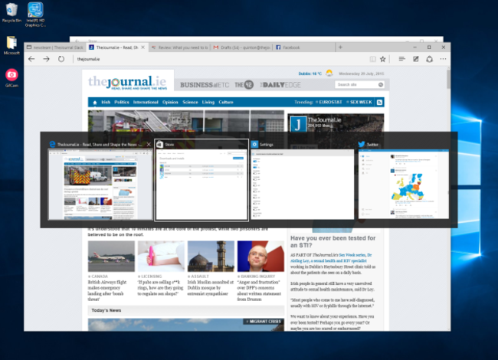Screen dimensions: 498x360
Task: Open the Microsoft folder desktop icon
Action: [x=11, y=45]
